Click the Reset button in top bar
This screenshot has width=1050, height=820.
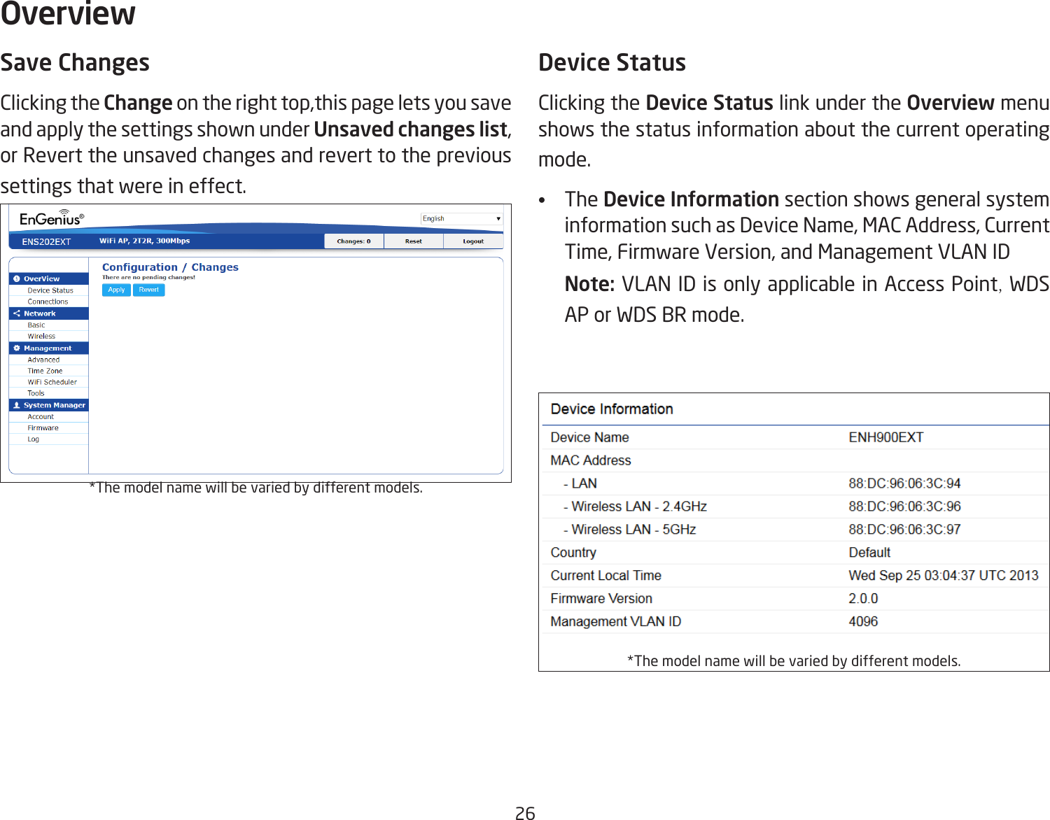414,241
